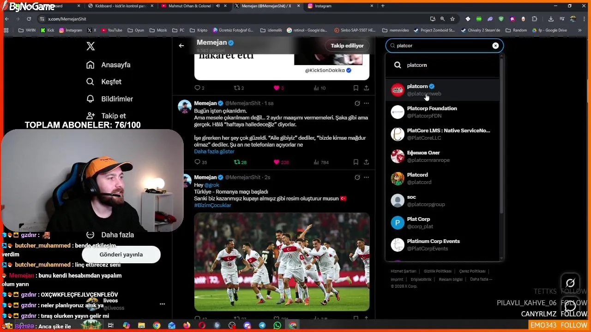Reload the page with browser refresh button

click(x=29, y=19)
